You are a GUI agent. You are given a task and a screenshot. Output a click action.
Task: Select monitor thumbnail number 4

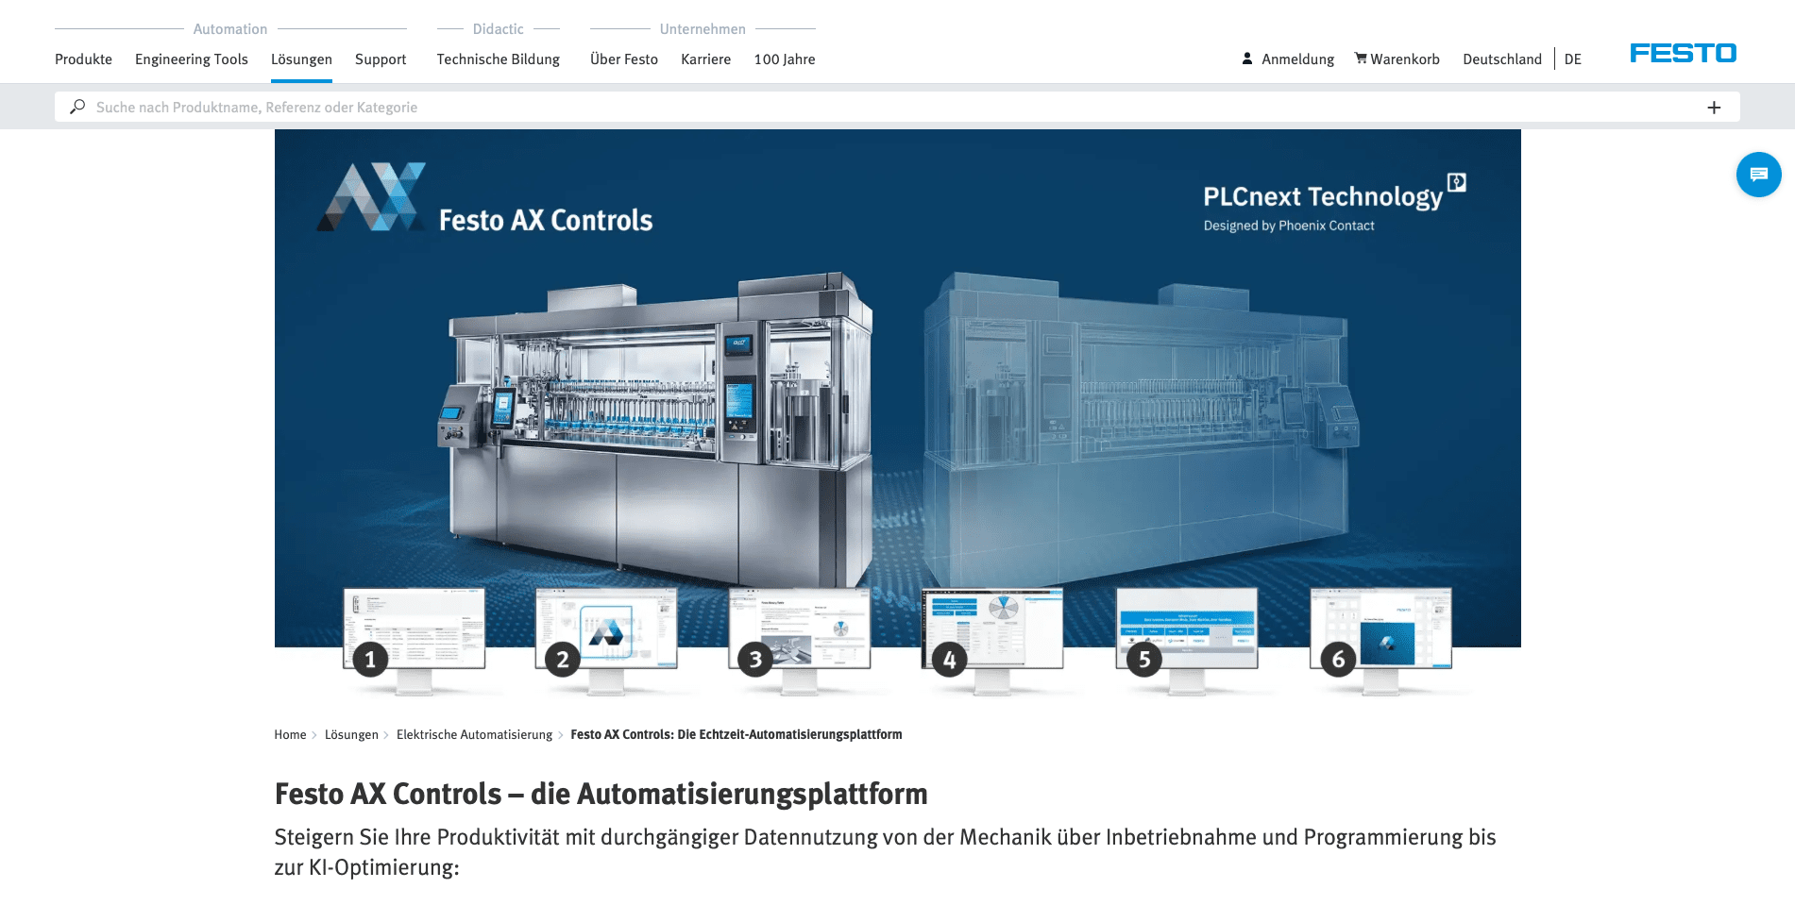point(991,632)
